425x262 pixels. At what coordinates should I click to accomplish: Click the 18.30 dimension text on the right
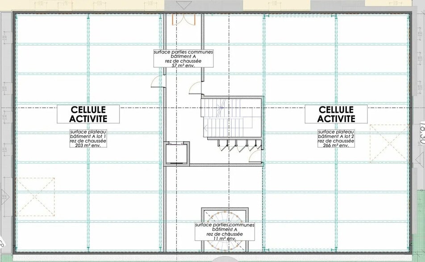pyautogui.click(x=420, y=134)
